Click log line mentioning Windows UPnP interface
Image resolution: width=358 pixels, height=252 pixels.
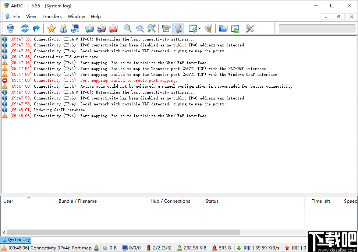155,74
